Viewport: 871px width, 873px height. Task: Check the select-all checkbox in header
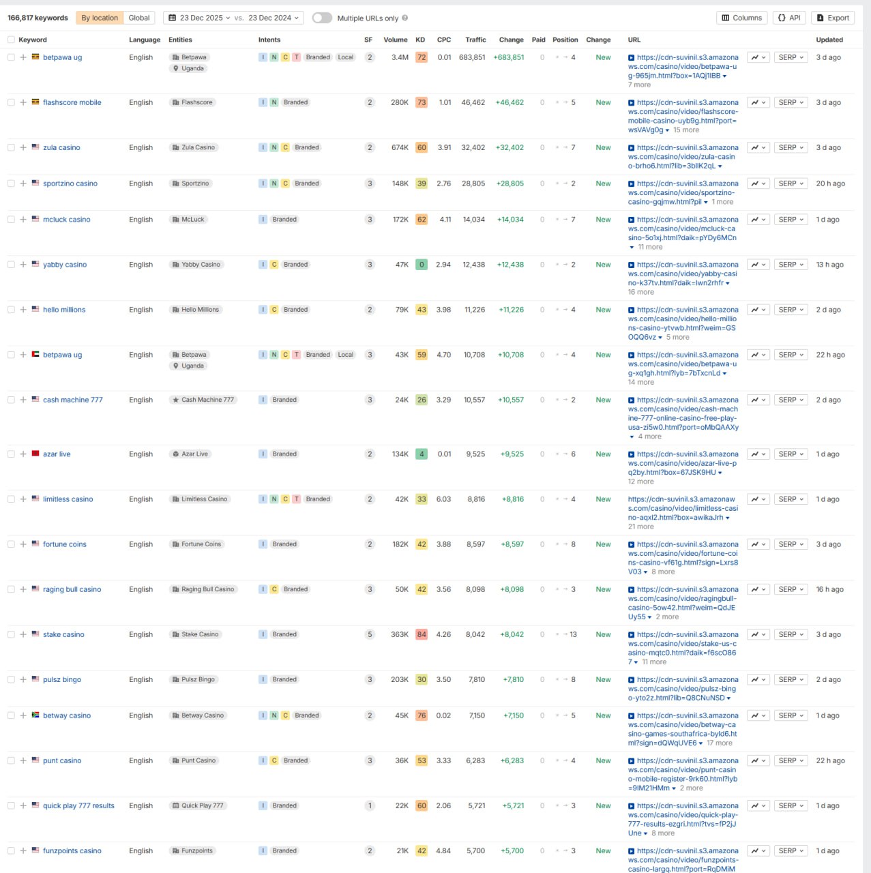pyautogui.click(x=11, y=40)
